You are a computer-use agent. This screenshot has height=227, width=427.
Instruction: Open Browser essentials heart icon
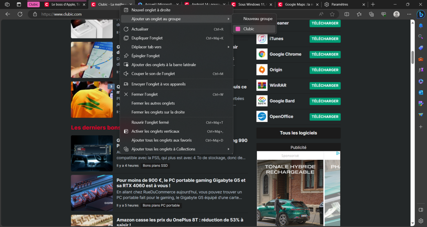pos(384,14)
